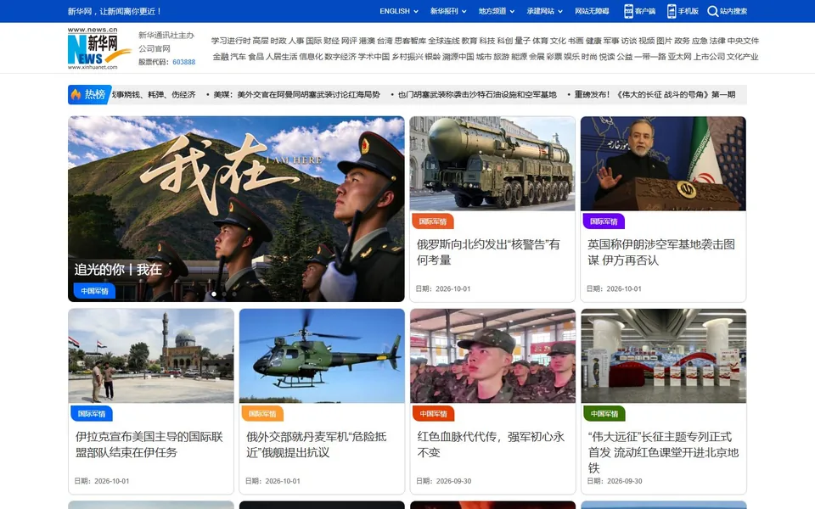Open the 高层 navigation item
815x509 pixels.
click(x=261, y=41)
